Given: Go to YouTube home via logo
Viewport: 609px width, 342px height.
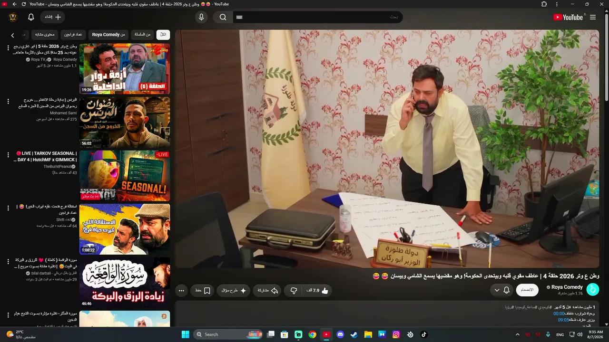Looking at the screenshot, I should coord(568,17).
